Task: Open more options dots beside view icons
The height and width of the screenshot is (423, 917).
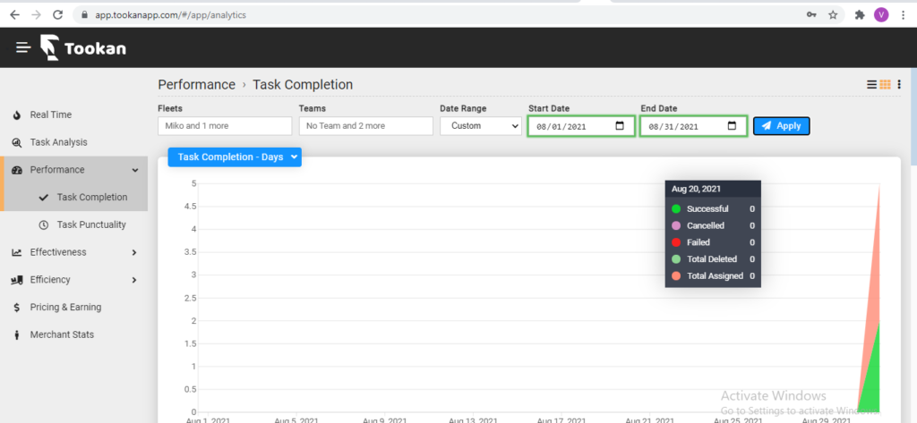Action: click(899, 85)
